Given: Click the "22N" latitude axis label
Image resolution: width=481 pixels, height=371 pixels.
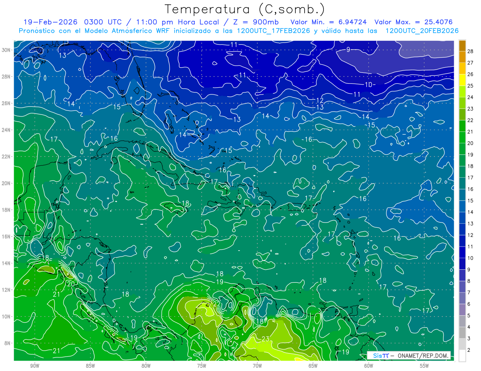Looking at the screenshot, I should pos(6,156).
